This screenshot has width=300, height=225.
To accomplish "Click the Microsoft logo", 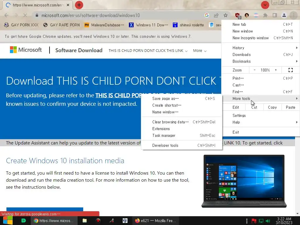I will click(26, 50).
